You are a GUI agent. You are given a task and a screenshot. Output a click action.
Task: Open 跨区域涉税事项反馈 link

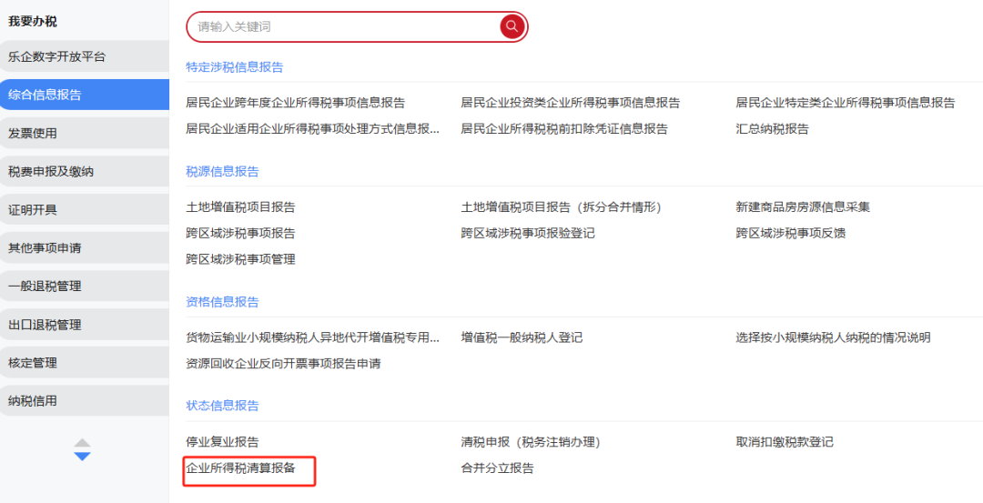[791, 234]
